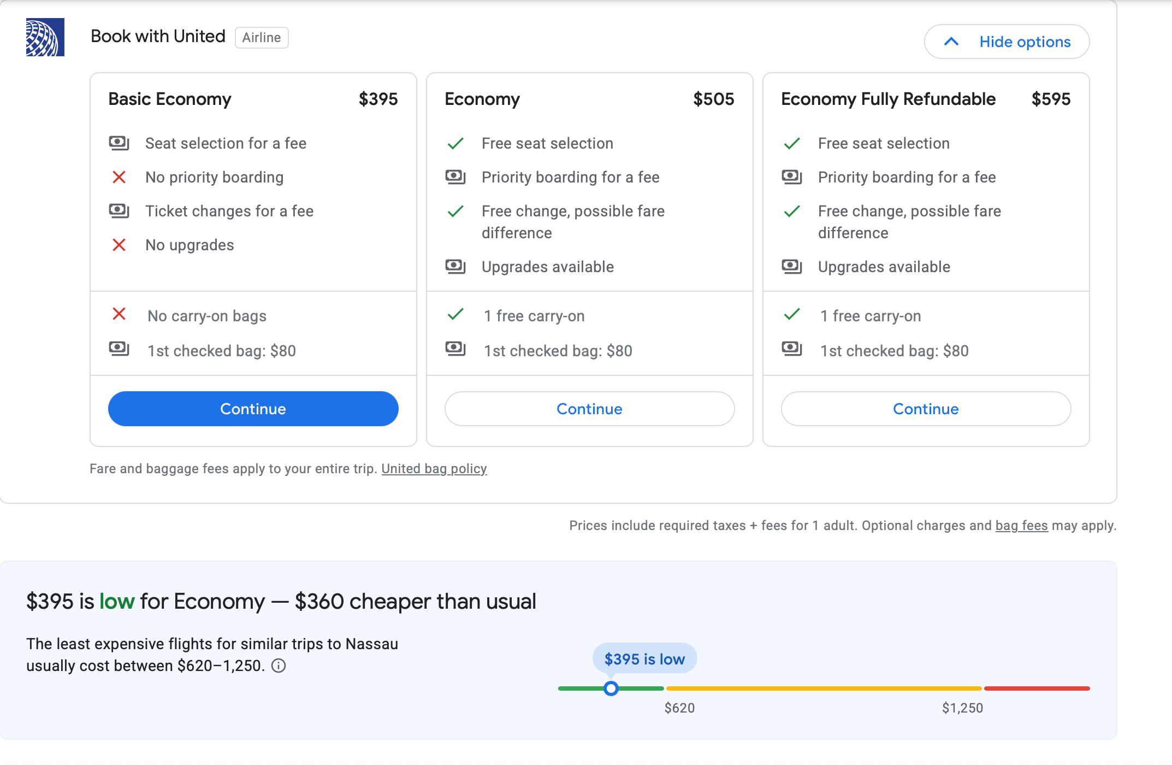
Task: Click fee icon for Seat selection for a fee
Action: click(x=119, y=143)
